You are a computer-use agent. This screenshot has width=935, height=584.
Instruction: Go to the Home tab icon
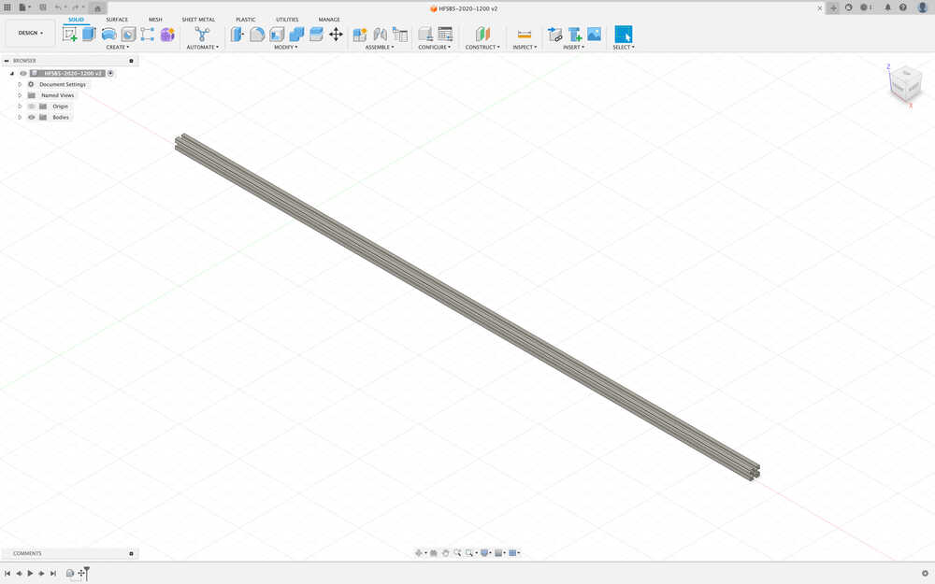point(98,8)
